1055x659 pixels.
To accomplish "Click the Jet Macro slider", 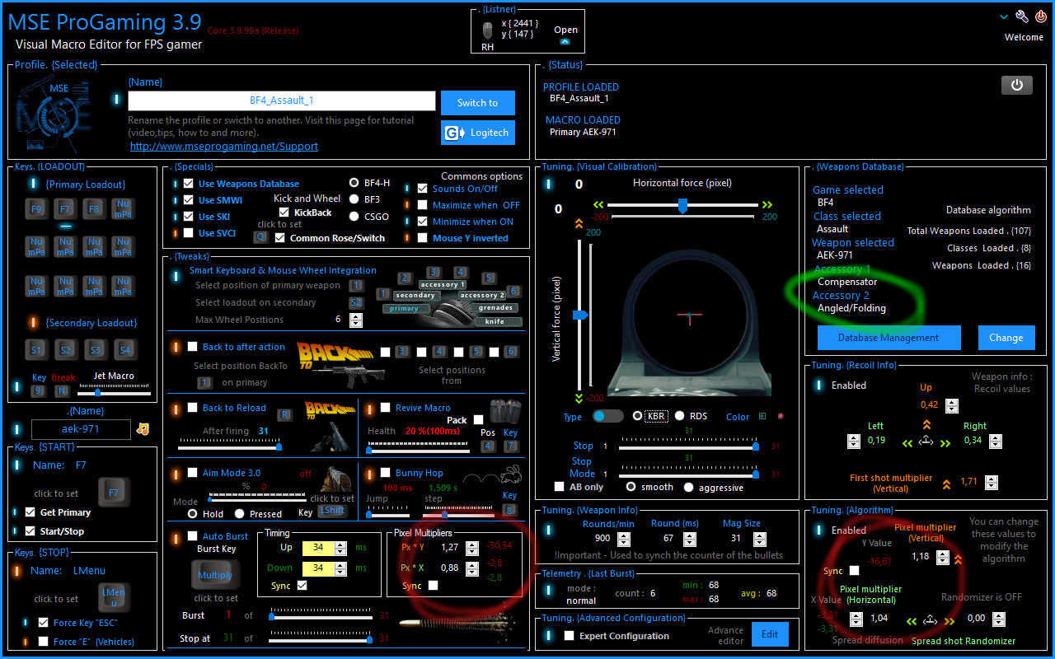I will pyautogui.click(x=114, y=393).
